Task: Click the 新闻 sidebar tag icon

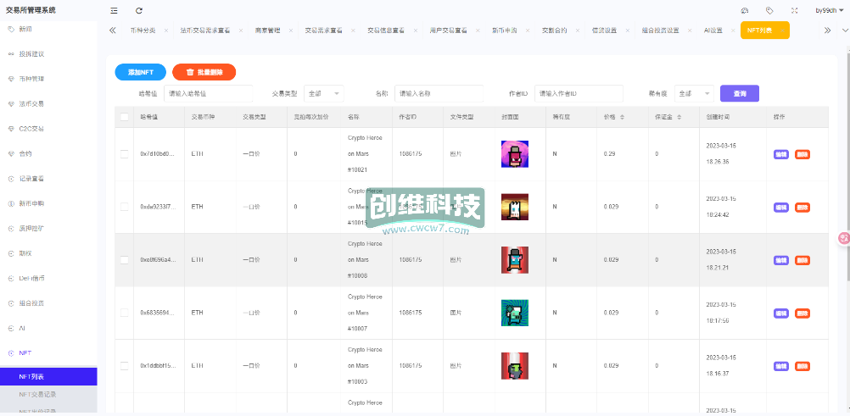Action: [11, 29]
